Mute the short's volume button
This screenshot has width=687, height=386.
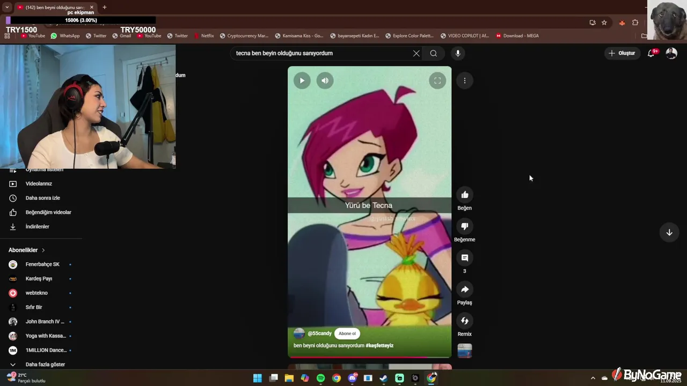(x=325, y=80)
